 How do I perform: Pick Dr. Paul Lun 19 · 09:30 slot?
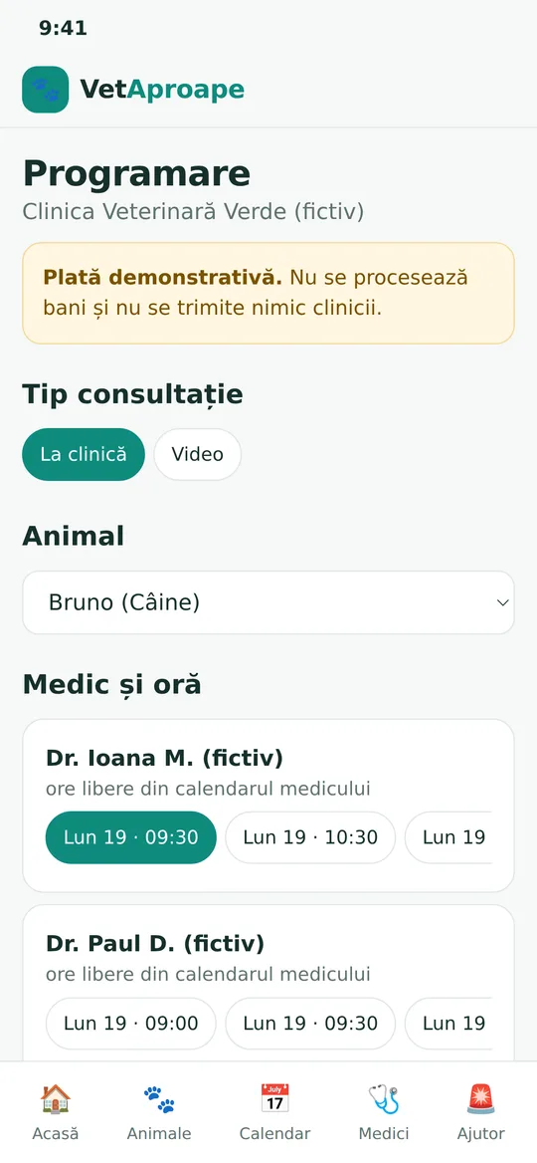click(310, 1024)
